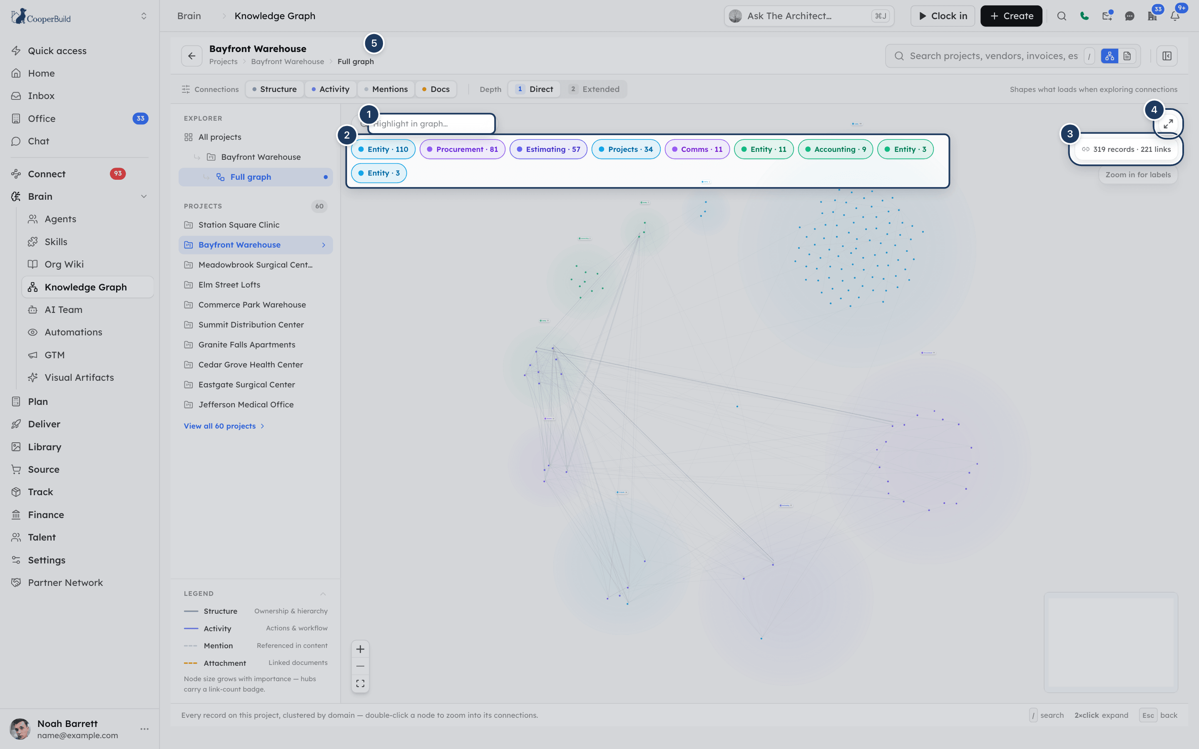The width and height of the screenshot is (1199, 749).
Task: Zoom out the graph with minus button
Action: coord(360,666)
